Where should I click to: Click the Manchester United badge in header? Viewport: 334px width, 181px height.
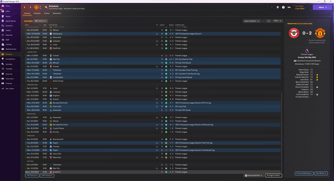[x=36, y=7]
